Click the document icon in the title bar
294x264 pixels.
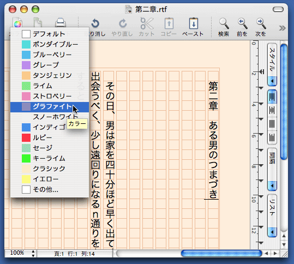[x=128, y=9]
